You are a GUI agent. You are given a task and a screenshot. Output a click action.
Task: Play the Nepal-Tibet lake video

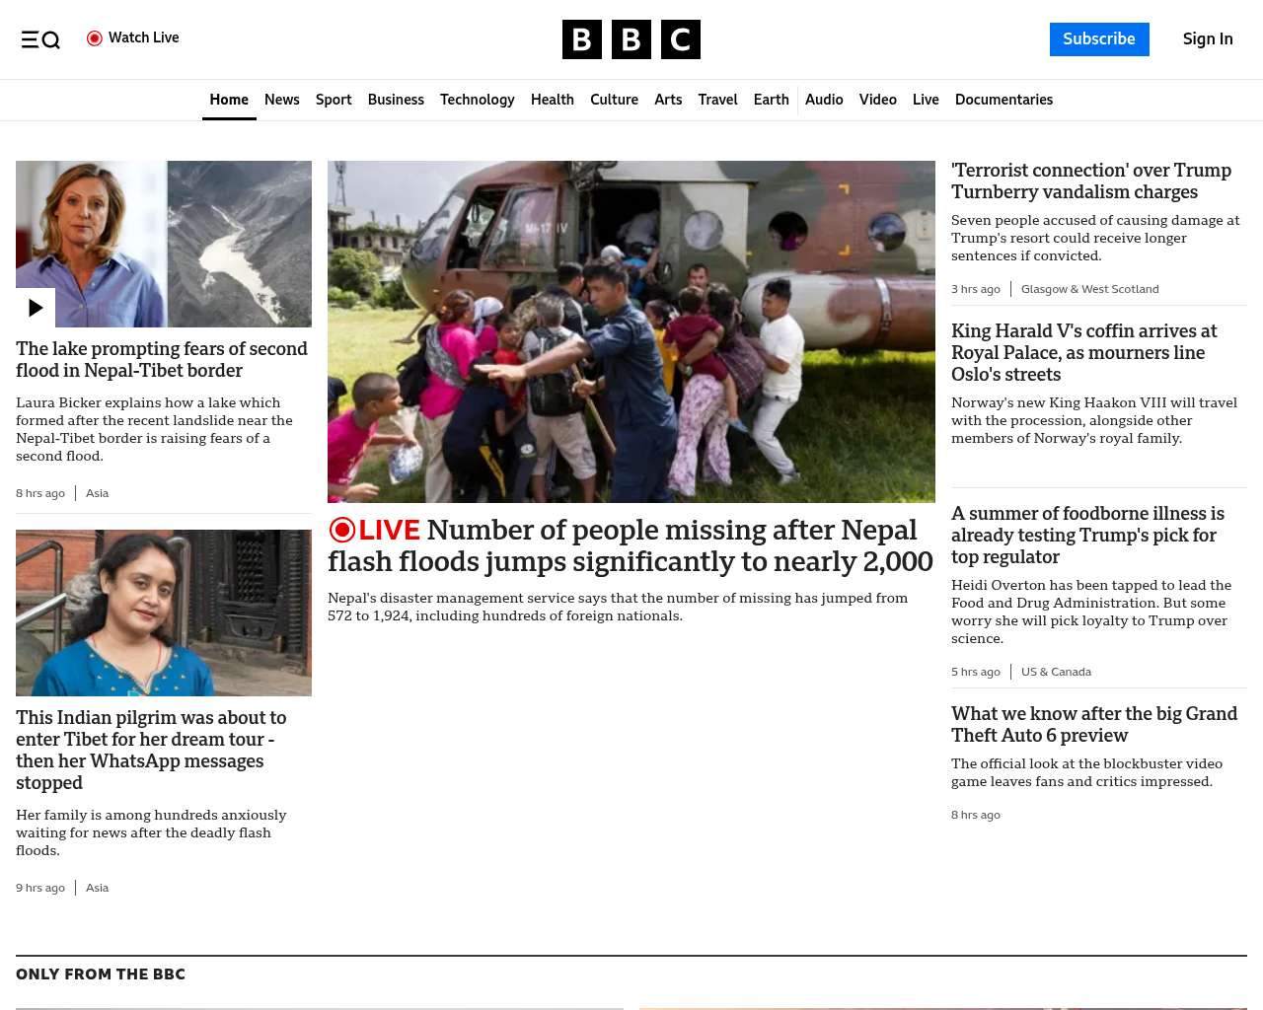pyautogui.click(x=36, y=308)
